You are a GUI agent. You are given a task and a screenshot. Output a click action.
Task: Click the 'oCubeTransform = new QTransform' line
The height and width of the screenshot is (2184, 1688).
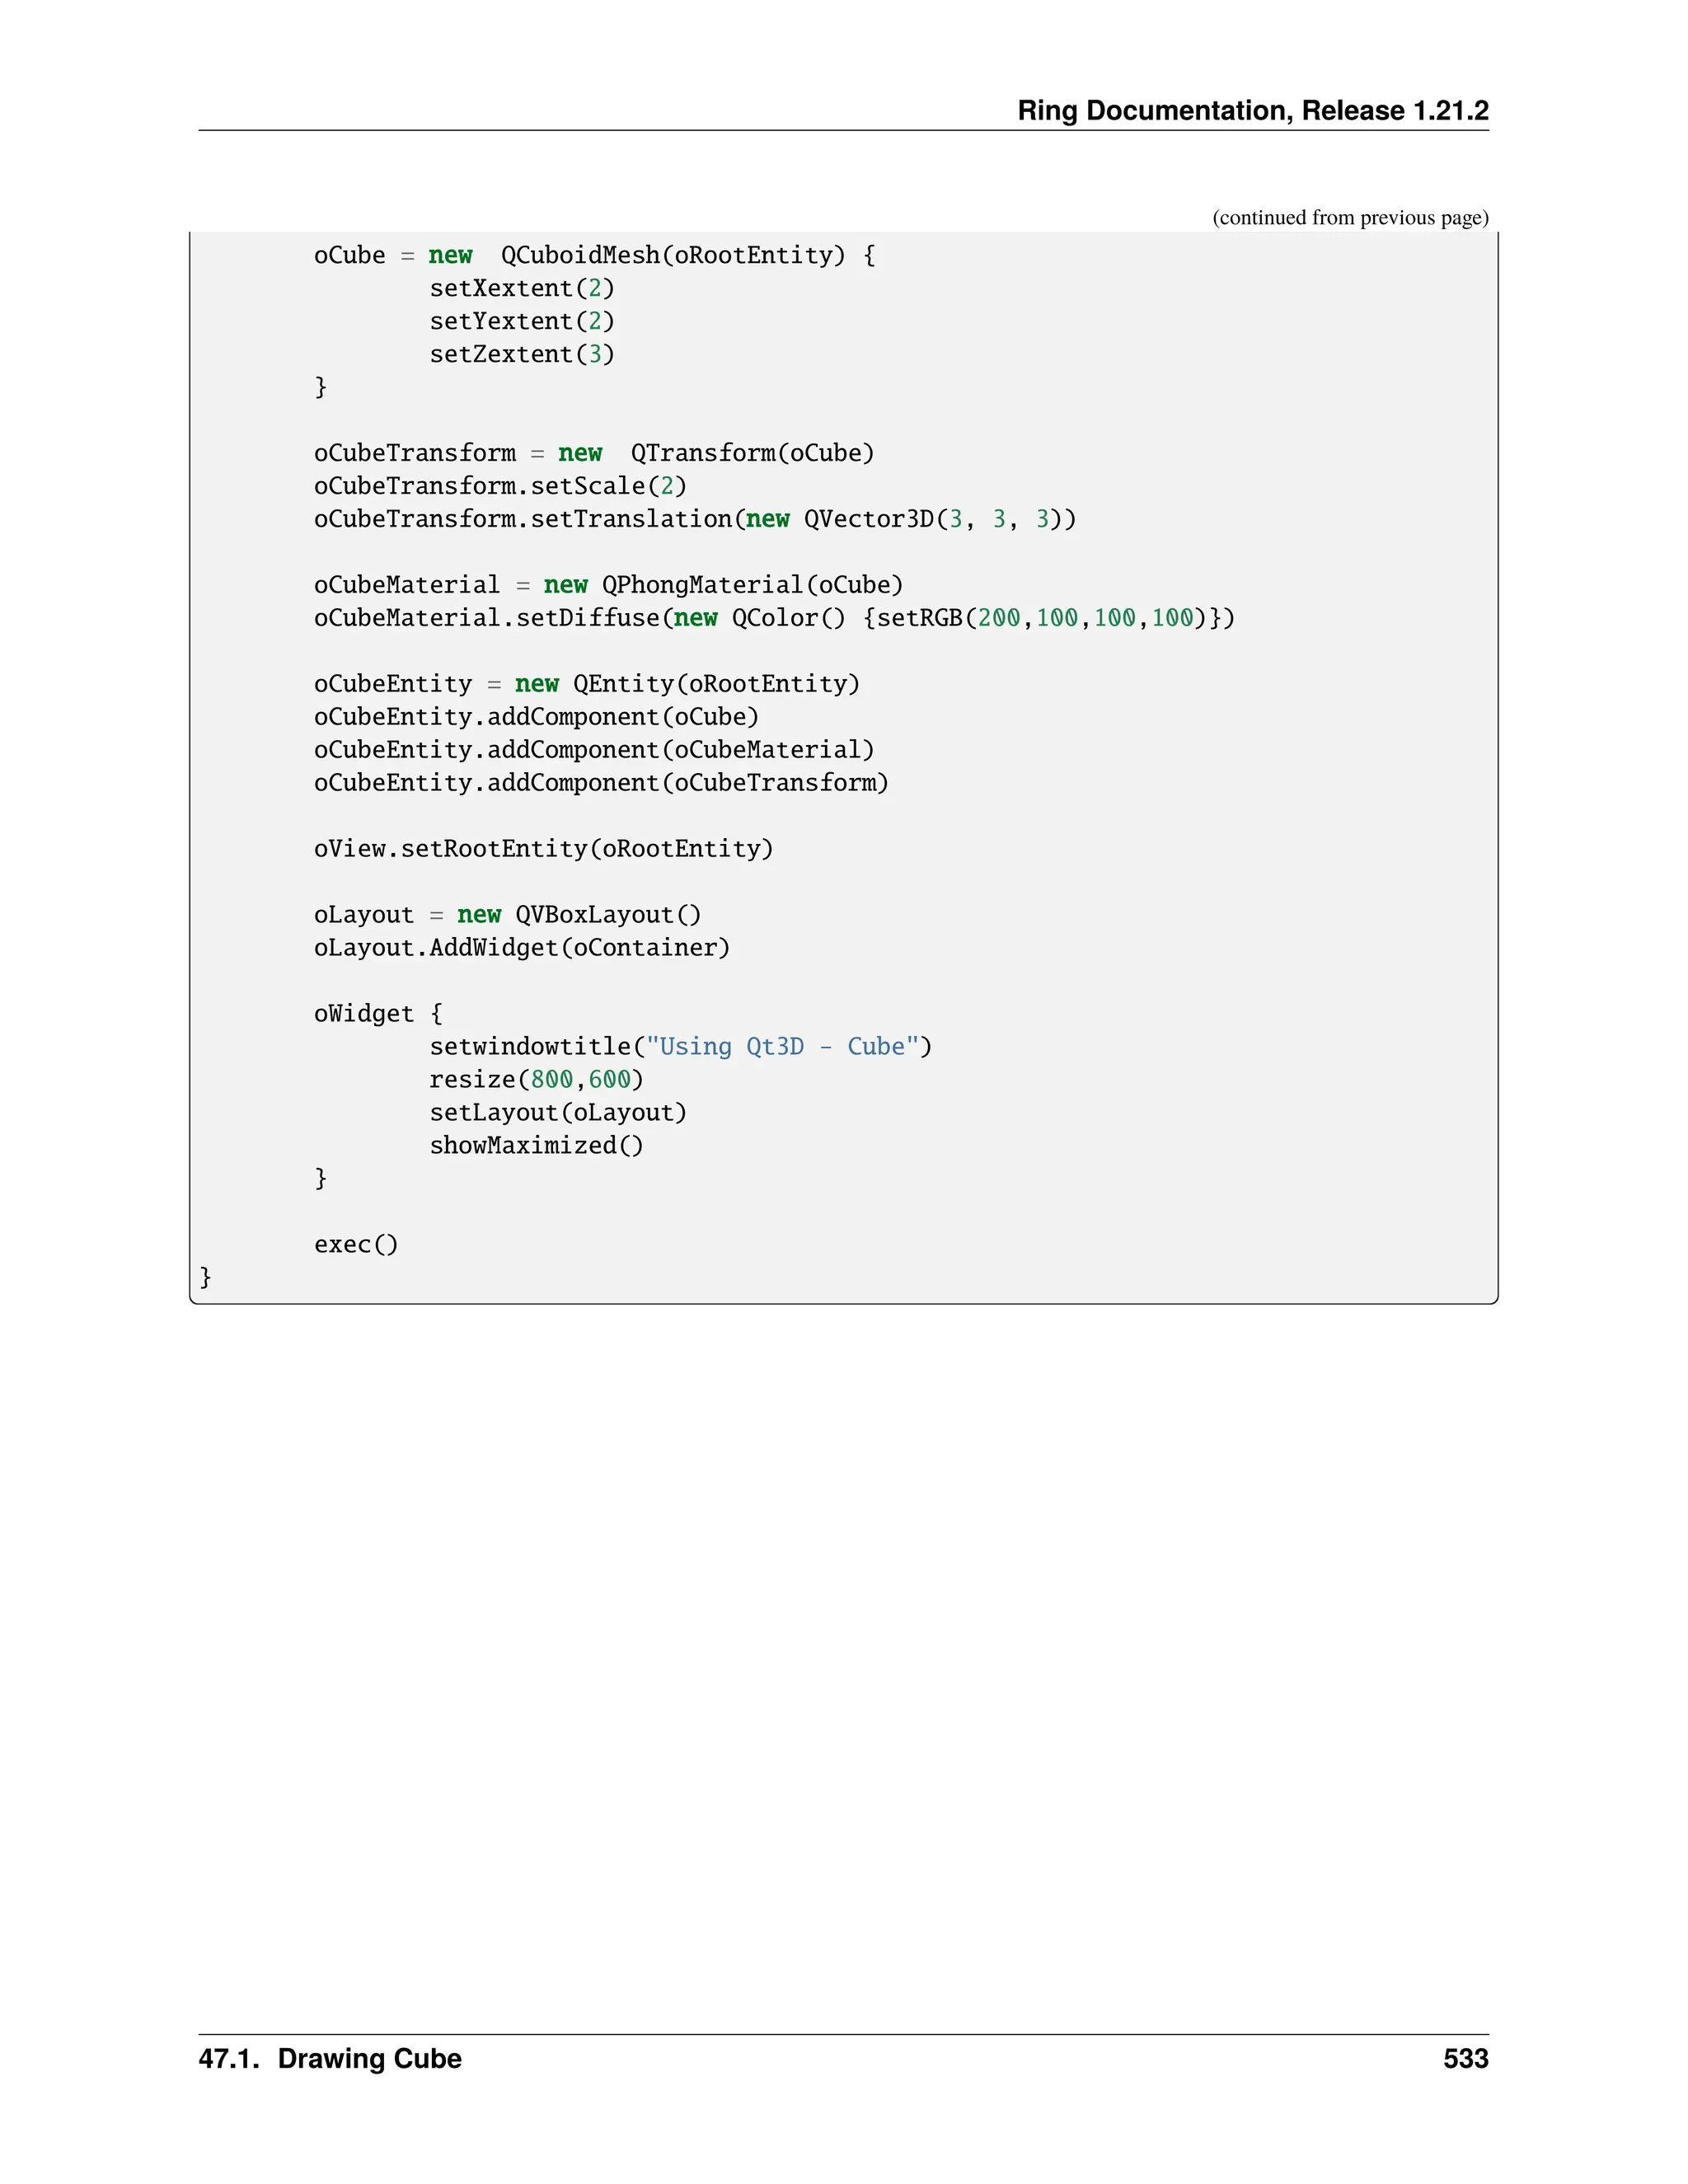[594, 453]
